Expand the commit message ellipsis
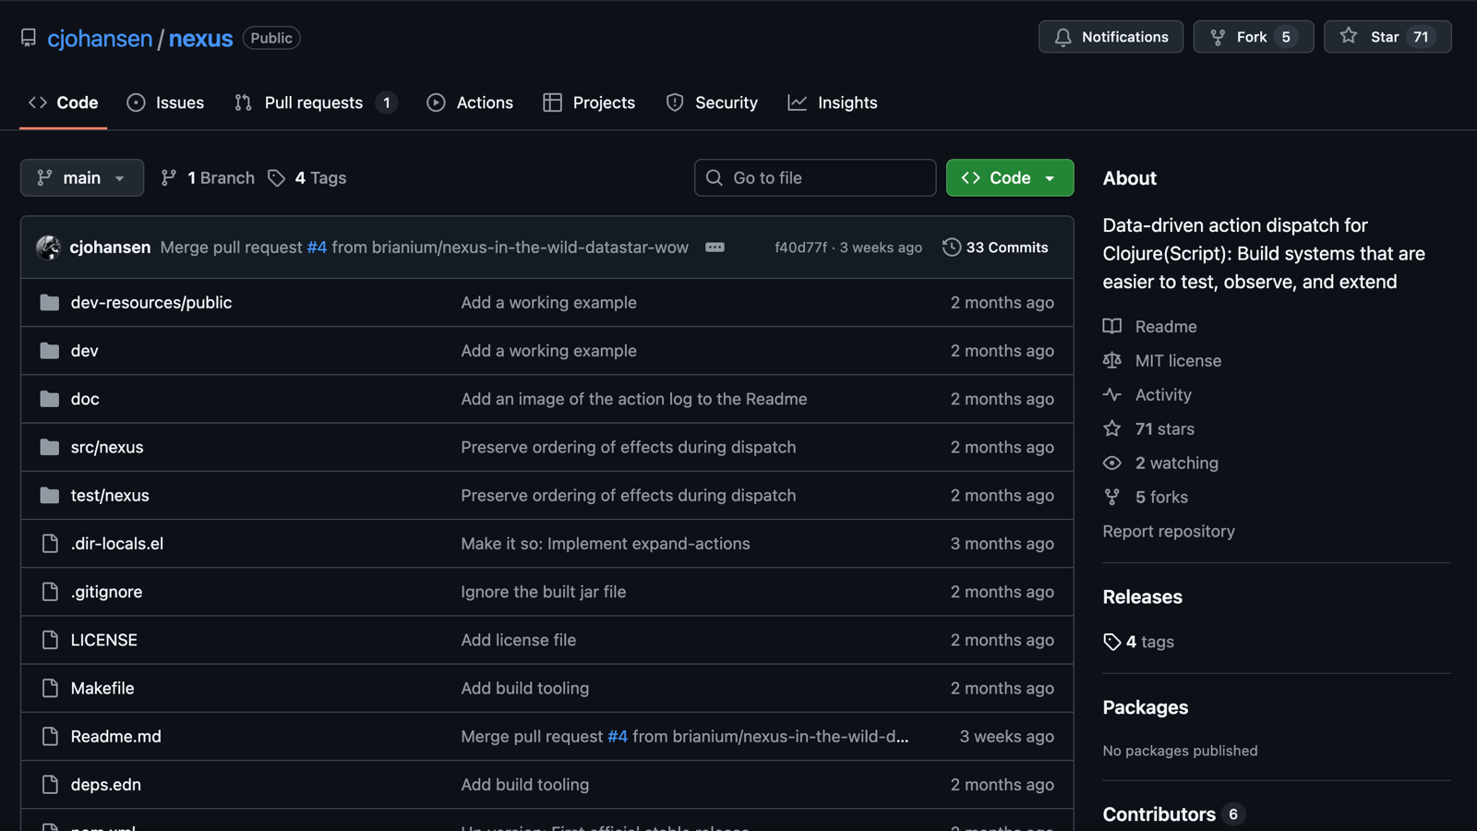 [x=714, y=247]
